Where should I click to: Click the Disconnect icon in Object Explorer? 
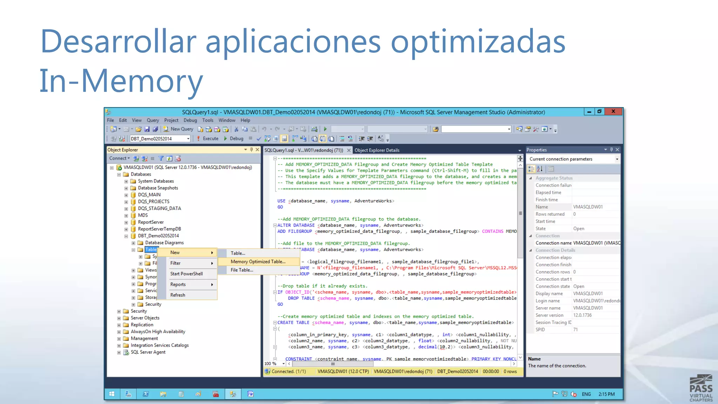click(144, 159)
